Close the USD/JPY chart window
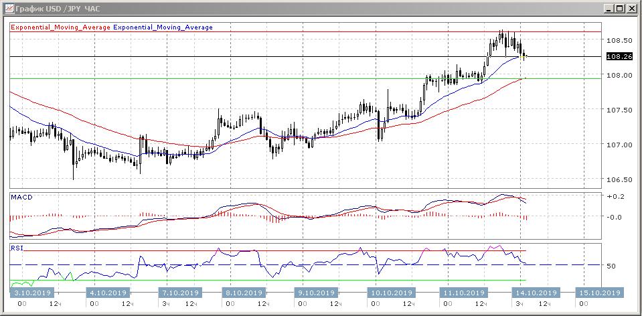Viewport: 642px width, 316px height. click(631, 9)
